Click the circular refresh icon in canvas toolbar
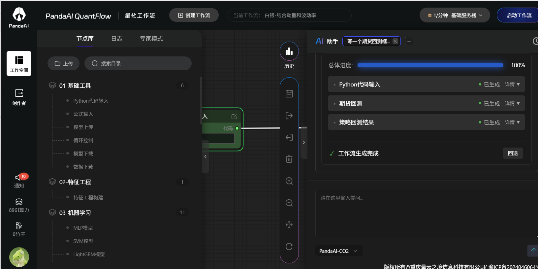 pos(289,247)
